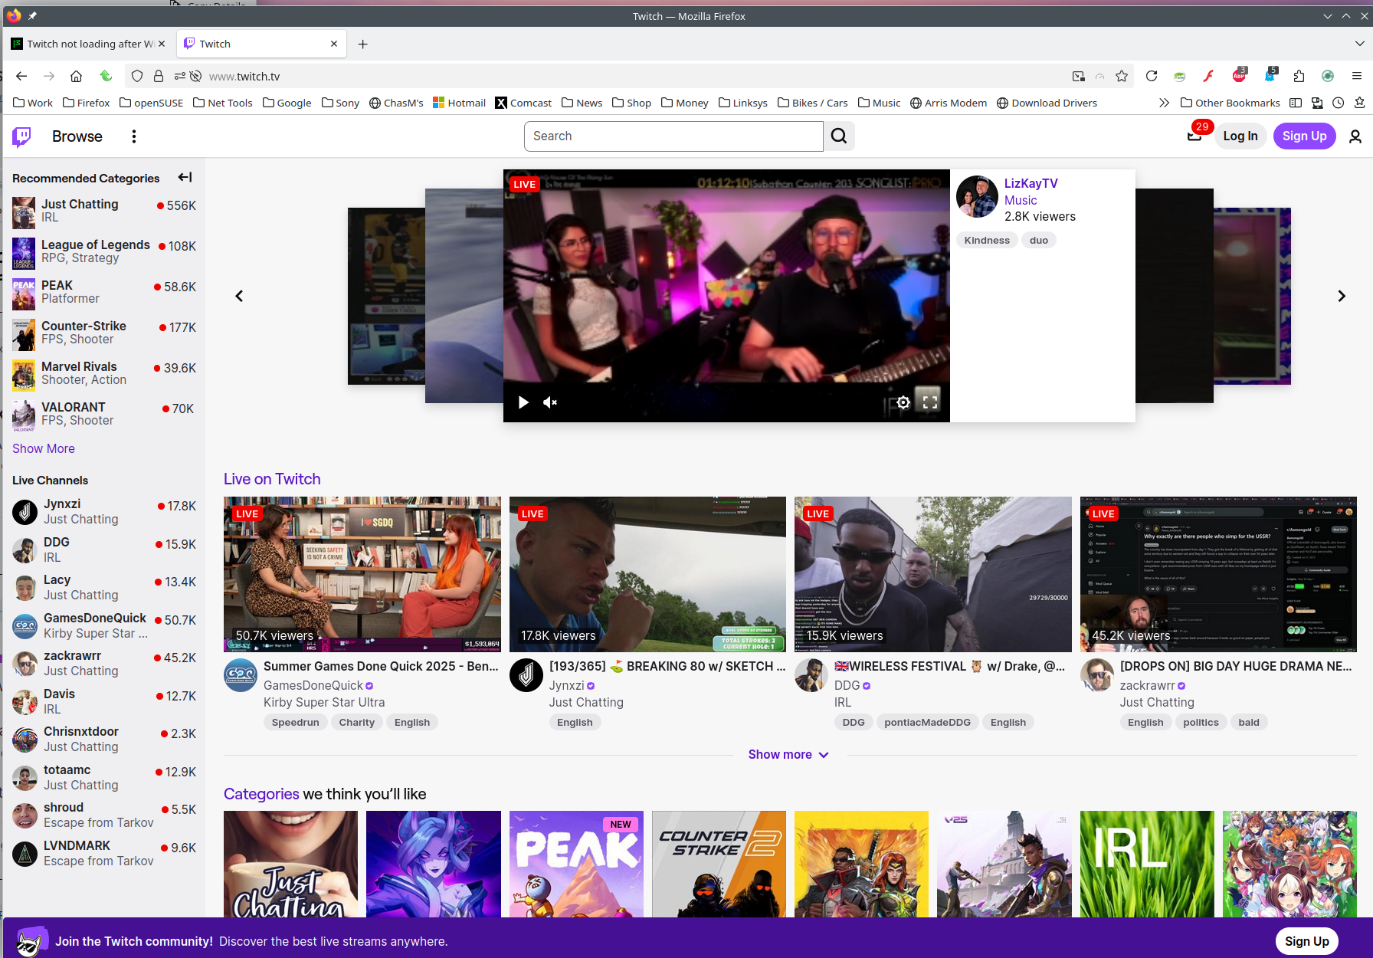The width and height of the screenshot is (1373, 958).
Task: List all tabs dropdown in Firefox
Action: pyautogui.click(x=1359, y=44)
